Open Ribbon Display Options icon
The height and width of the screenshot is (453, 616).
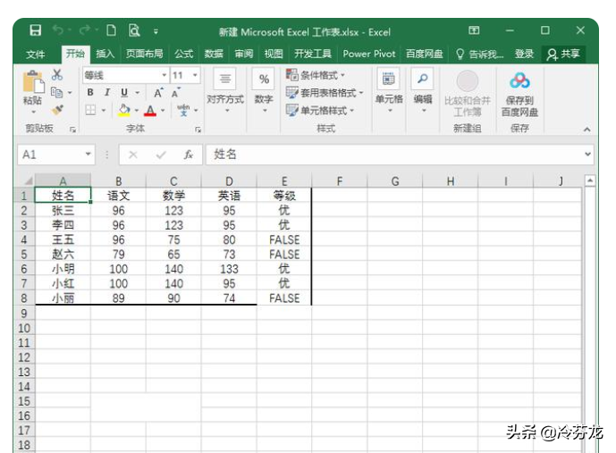tap(474, 30)
